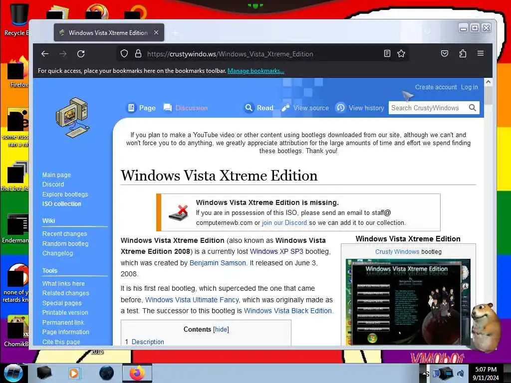This screenshot has width=511, height=383.
Task: Switch to the Discussion tab
Action: pyautogui.click(x=186, y=108)
